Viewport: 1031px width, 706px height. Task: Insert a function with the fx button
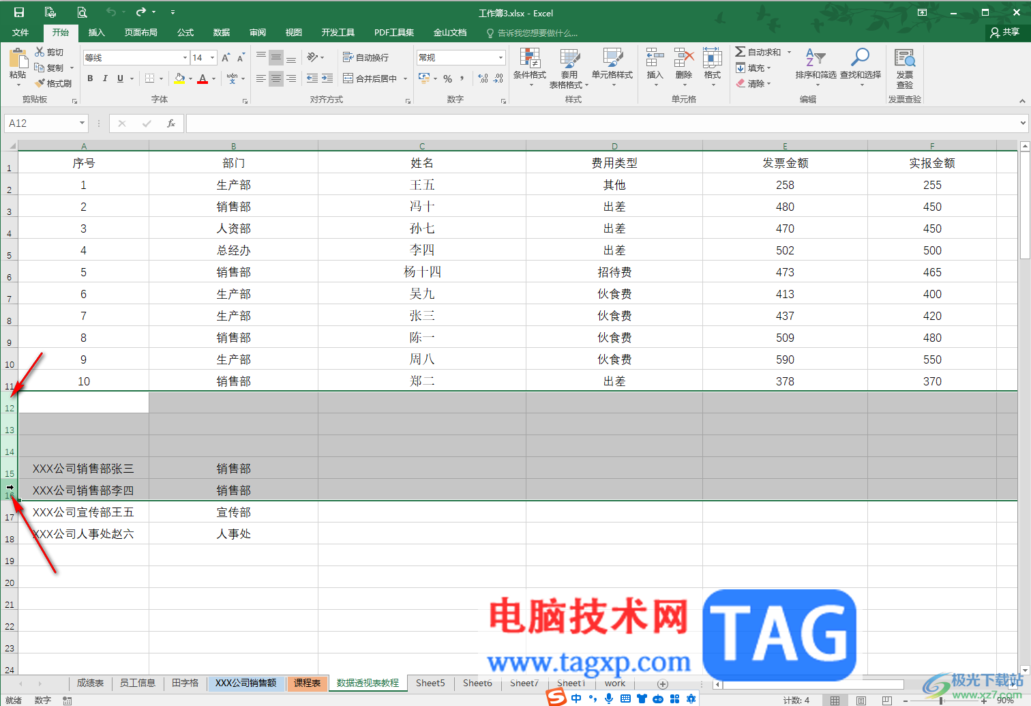click(x=170, y=123)
